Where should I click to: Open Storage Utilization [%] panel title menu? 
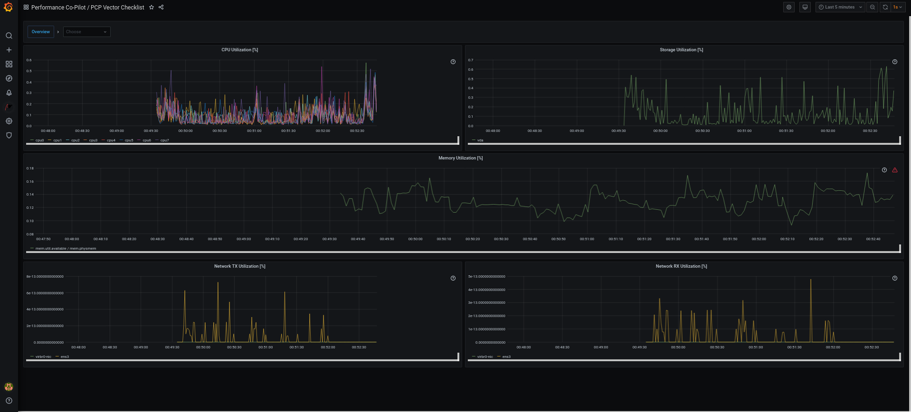pyautogui.click(x=681, y=50)
